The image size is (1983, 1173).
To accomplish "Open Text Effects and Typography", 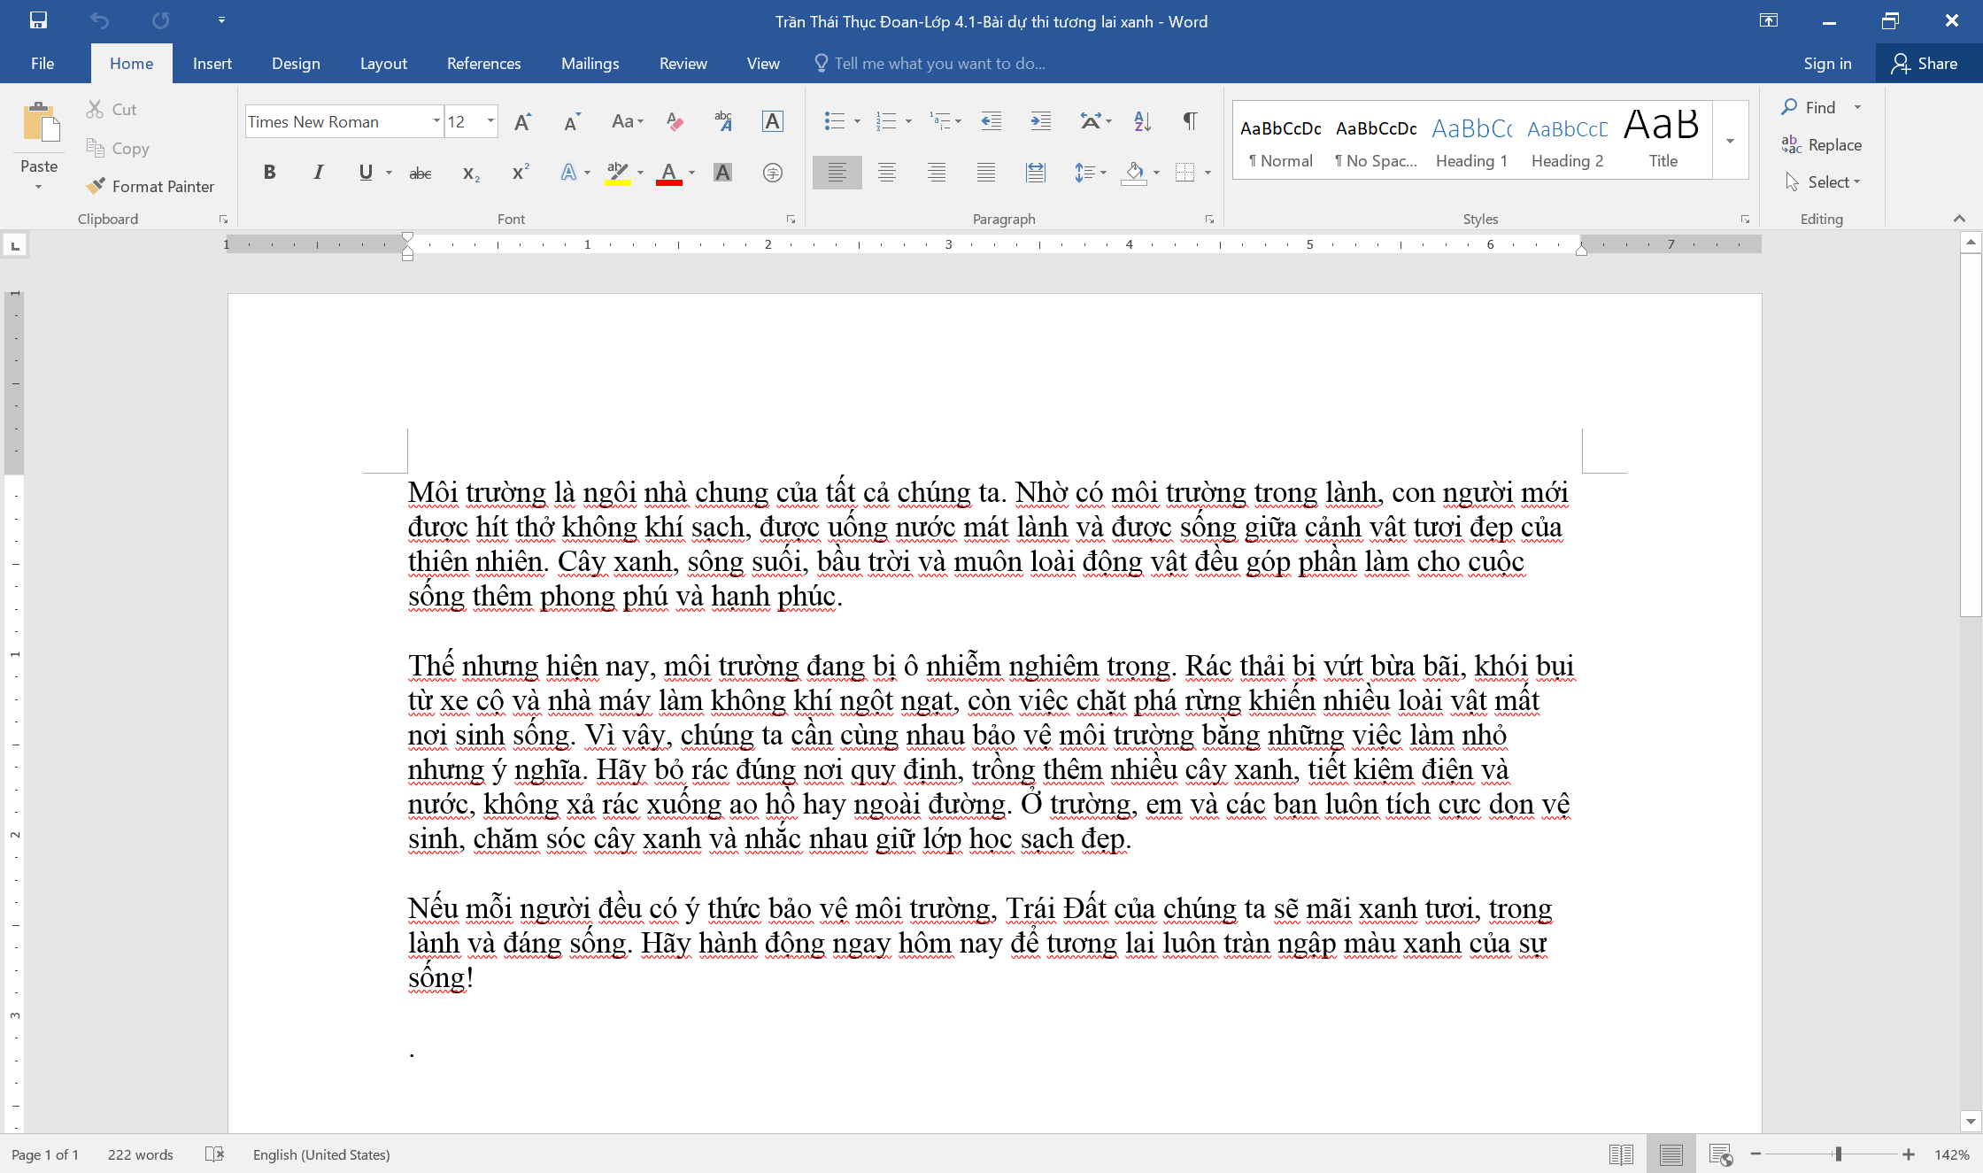I will 568,172.
